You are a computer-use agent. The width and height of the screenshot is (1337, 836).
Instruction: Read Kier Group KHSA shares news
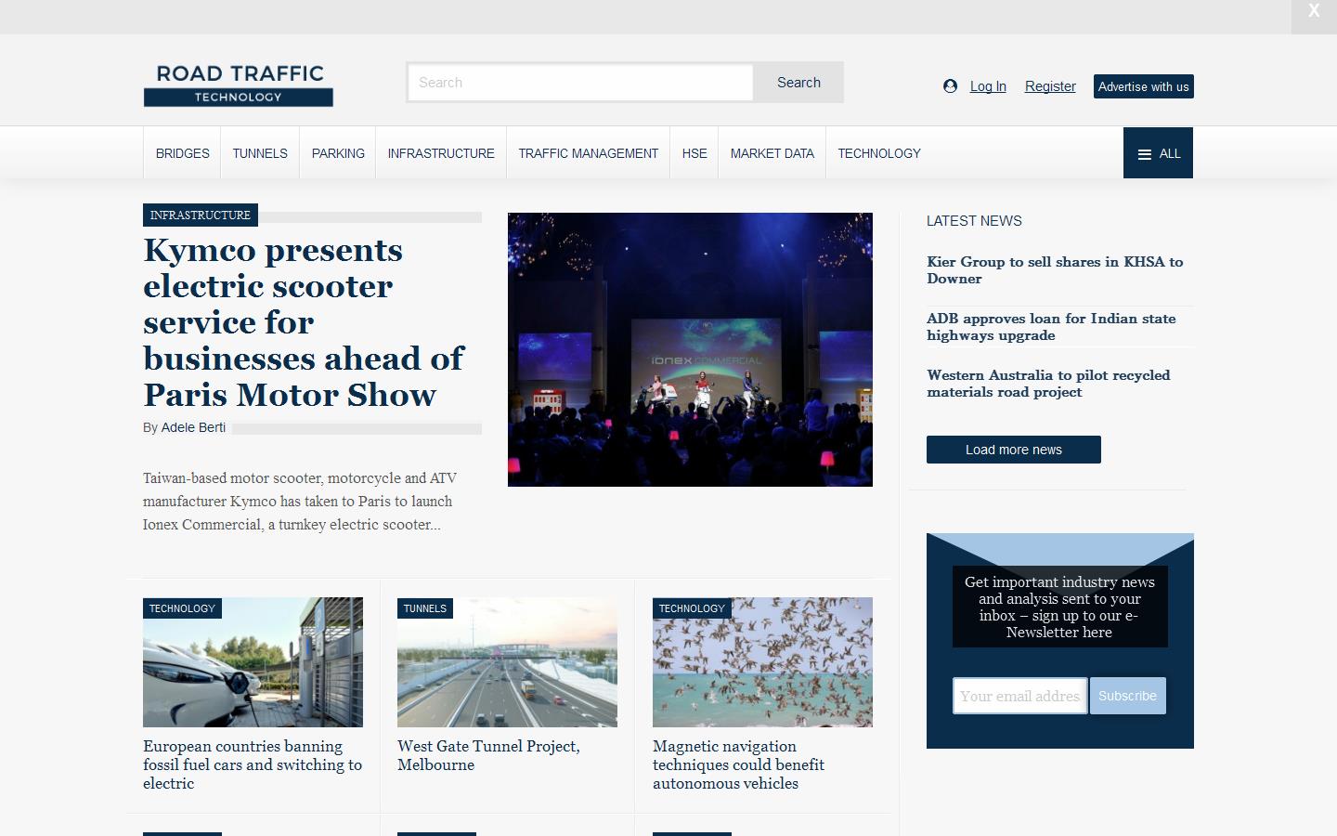tap(1055, 269)
